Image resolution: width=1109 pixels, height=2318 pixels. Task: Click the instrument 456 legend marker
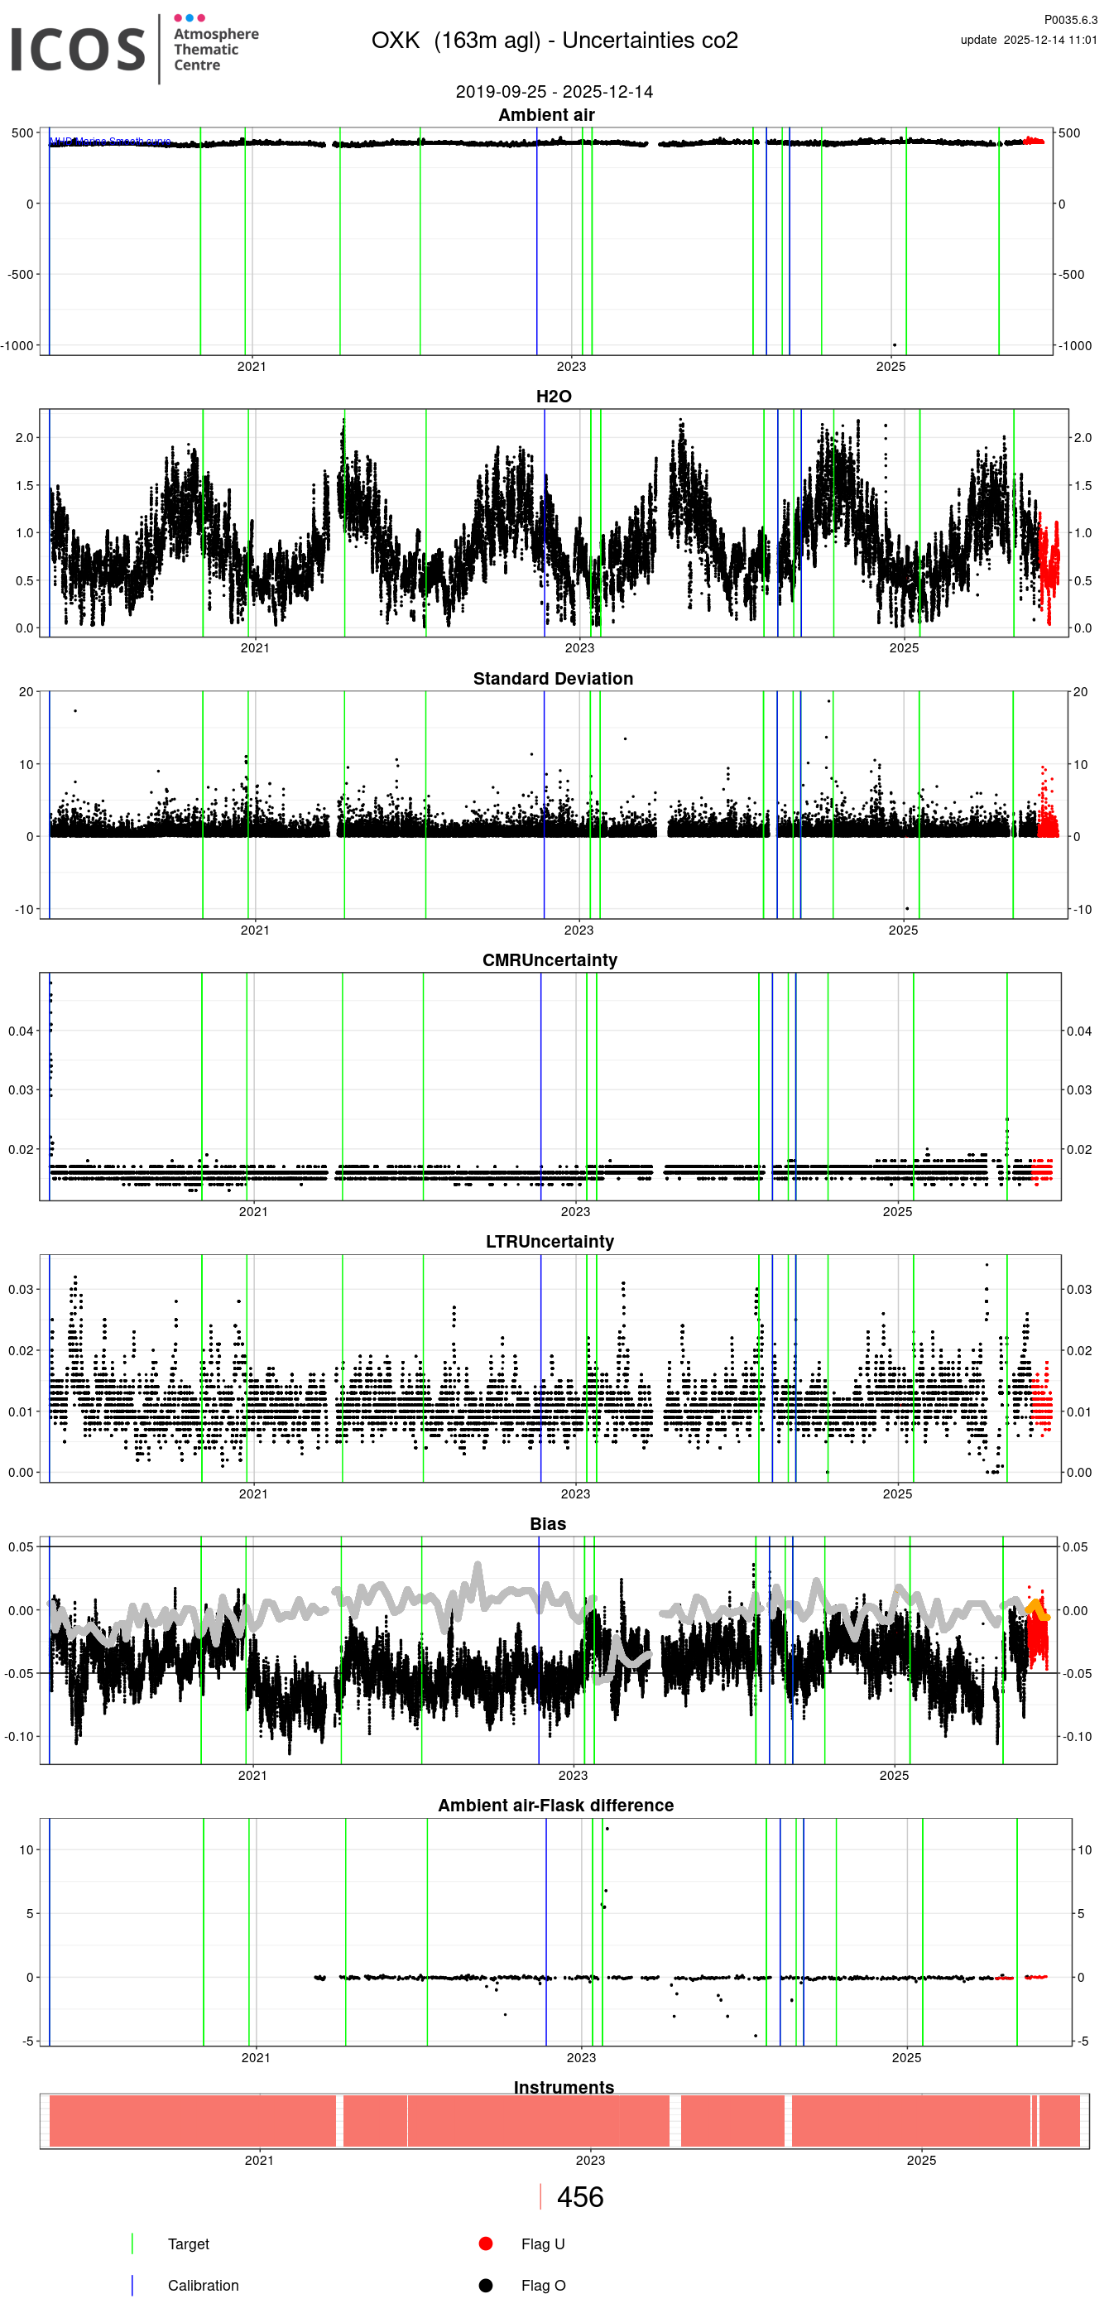(x=540, y=2196)
